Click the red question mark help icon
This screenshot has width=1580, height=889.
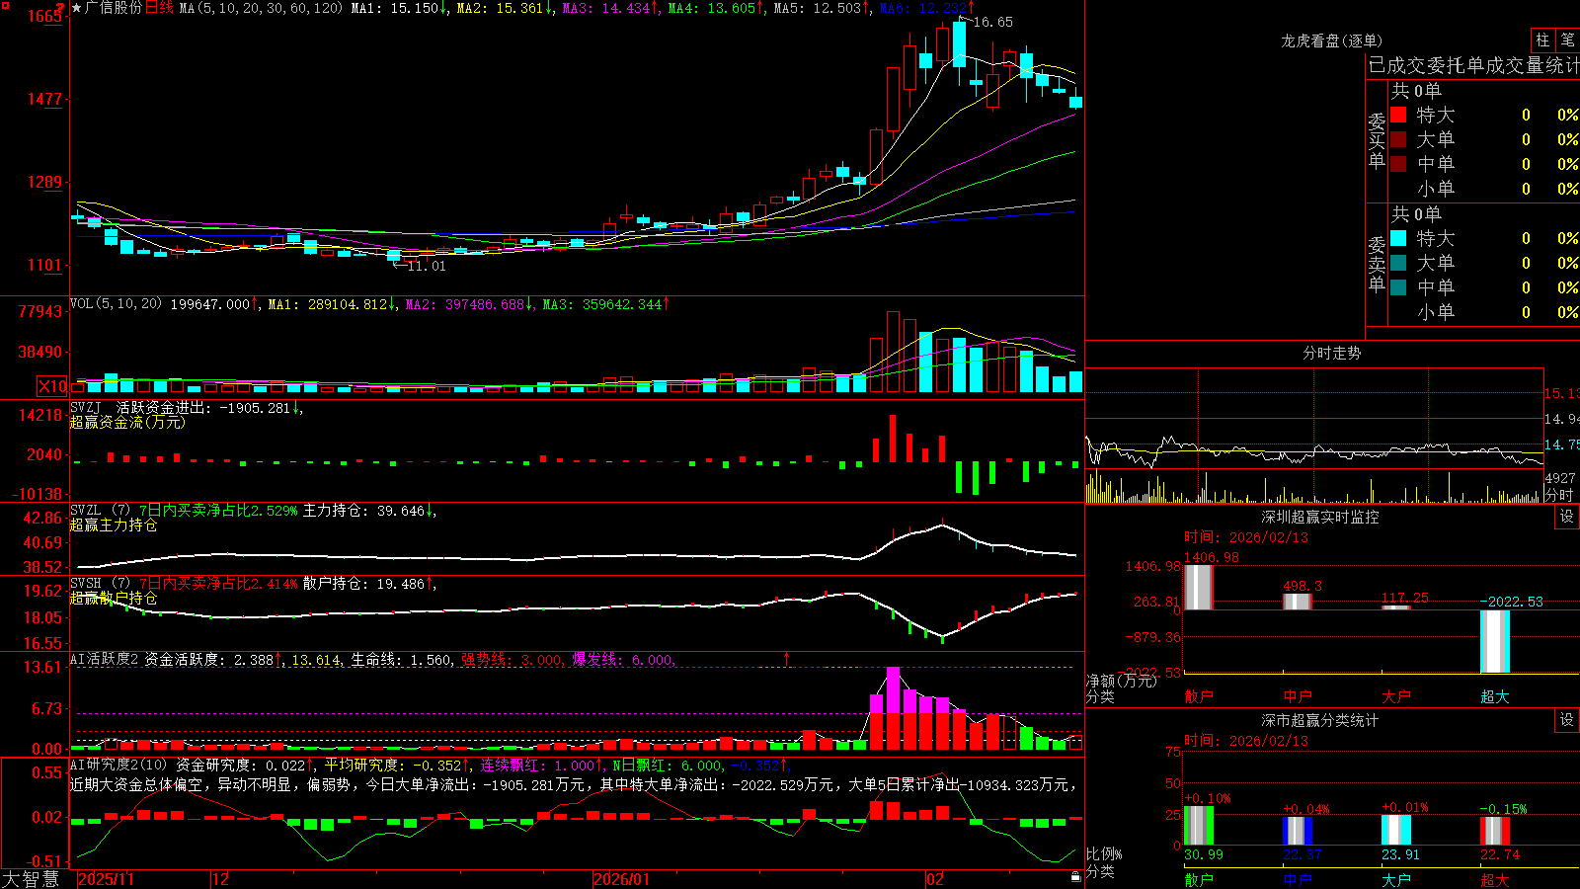[x=60, y=8]
